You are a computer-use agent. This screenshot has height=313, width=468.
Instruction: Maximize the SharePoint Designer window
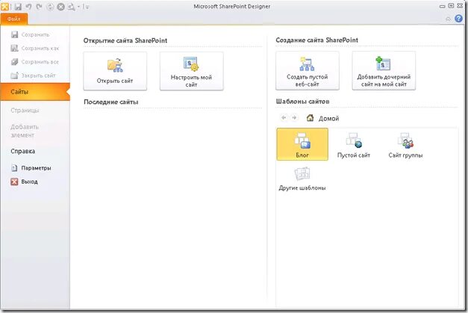tap(451, 6)
